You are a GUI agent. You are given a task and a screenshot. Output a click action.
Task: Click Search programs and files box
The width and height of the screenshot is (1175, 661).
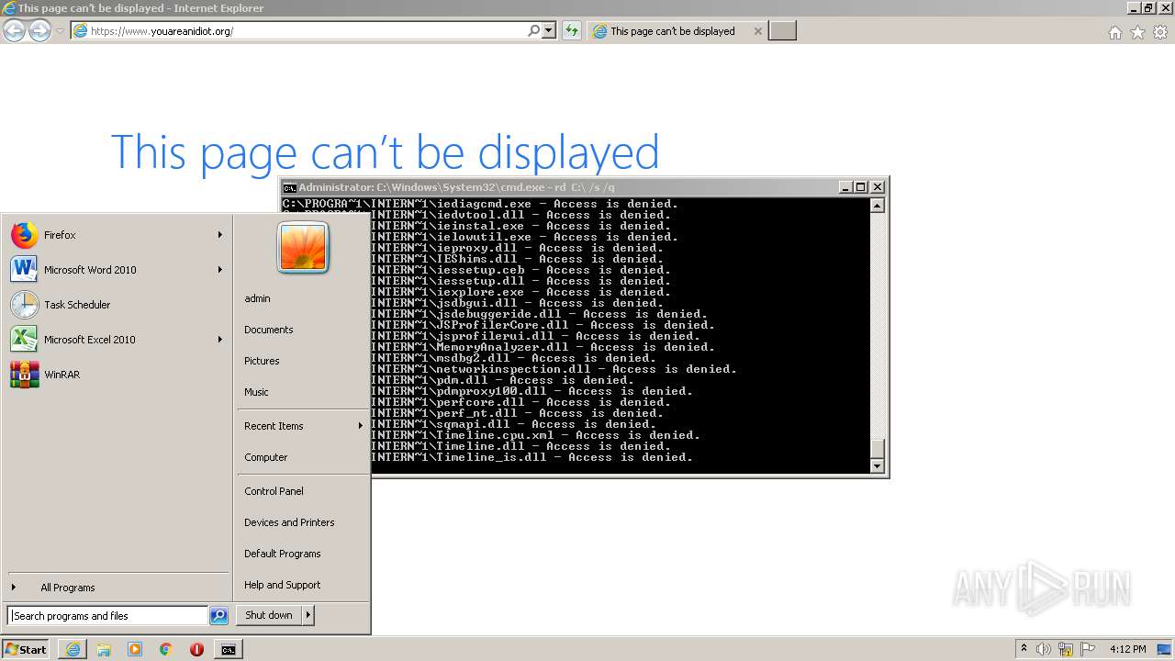[x=108, y=616]
